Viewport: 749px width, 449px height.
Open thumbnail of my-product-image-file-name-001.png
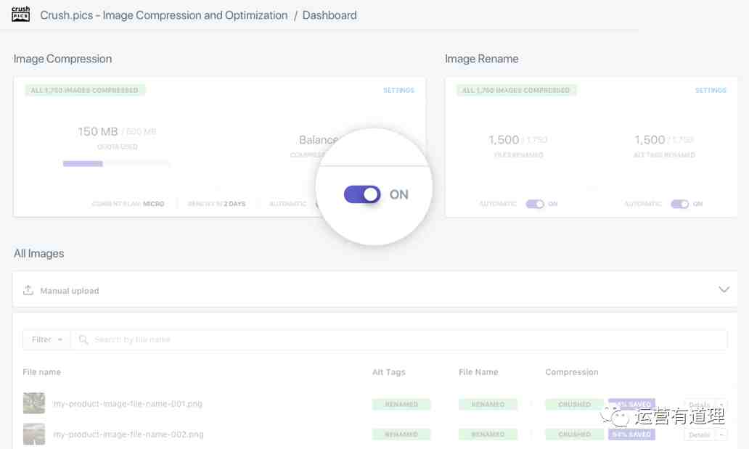point(33,403)
